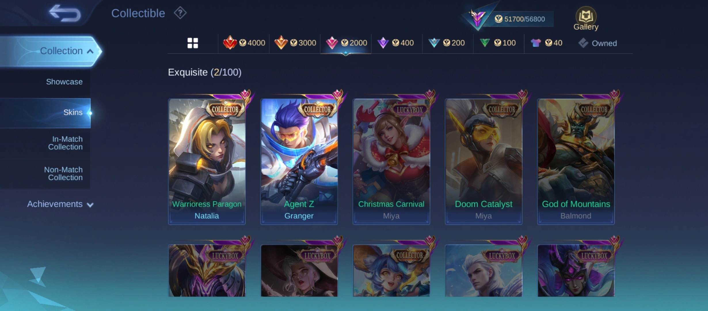This screenshot has width=708, height=311.
Task: Open Warrioress Paragon Natalia skin card
Action: pyautogui.click(x=207, y=161)
